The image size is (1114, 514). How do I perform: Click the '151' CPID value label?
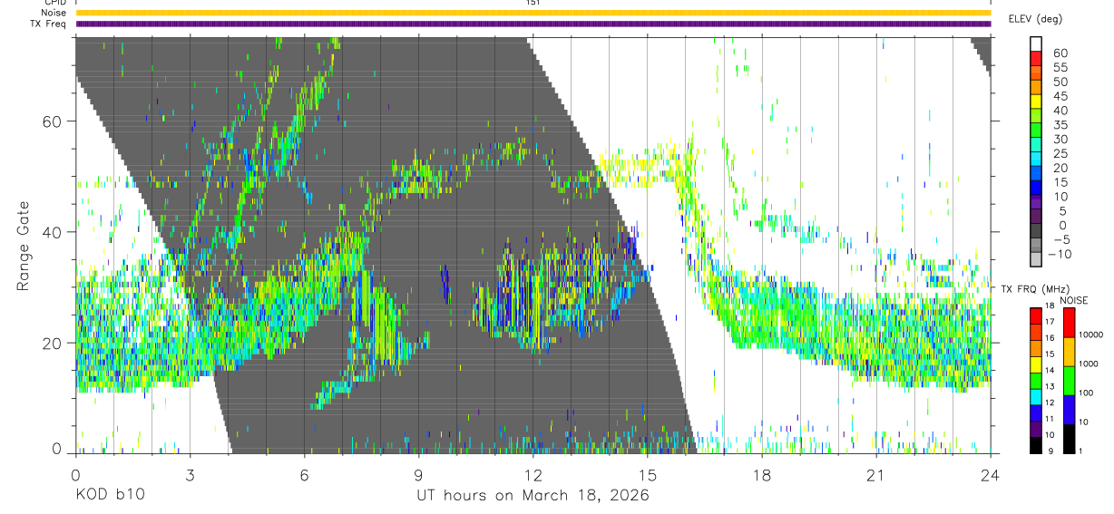pyautogui.click(x=533, y=3)
